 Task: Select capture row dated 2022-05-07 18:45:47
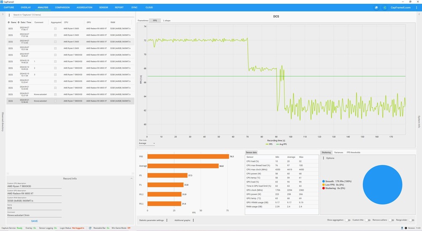point(70,55)
